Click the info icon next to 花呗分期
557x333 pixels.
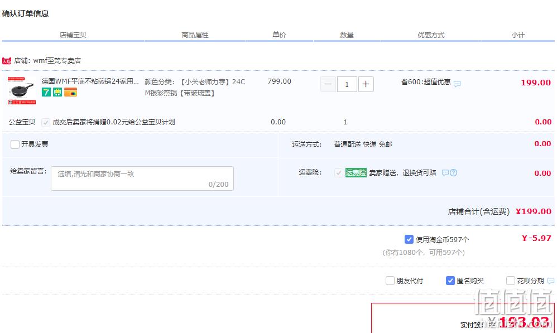point(551,281)
